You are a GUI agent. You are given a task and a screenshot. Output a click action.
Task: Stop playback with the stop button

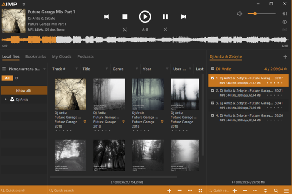coord(125,17)
